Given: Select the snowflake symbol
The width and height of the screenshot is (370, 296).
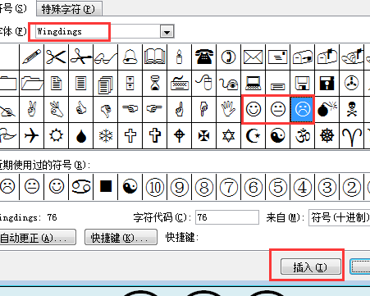Looking at the screenshot, I should [106, 135].
